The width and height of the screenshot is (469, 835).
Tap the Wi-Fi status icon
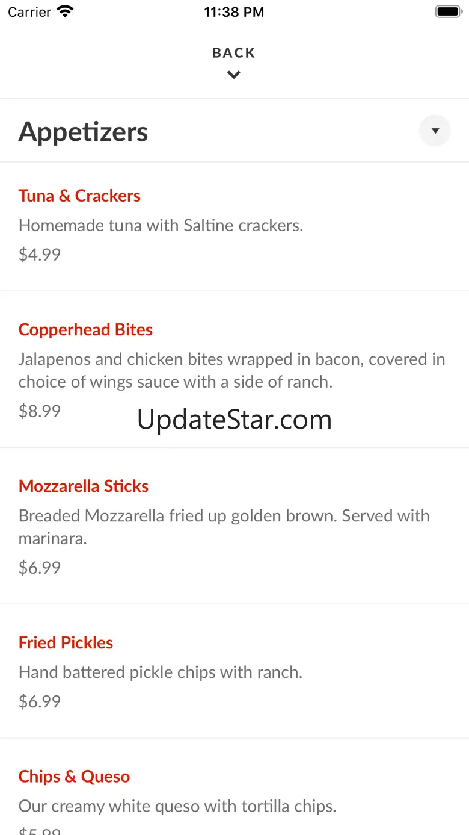(65, 11)
